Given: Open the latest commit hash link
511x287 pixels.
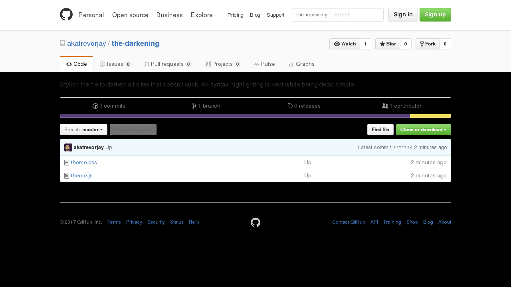Looking at the screenshot, I should (403, 148).
